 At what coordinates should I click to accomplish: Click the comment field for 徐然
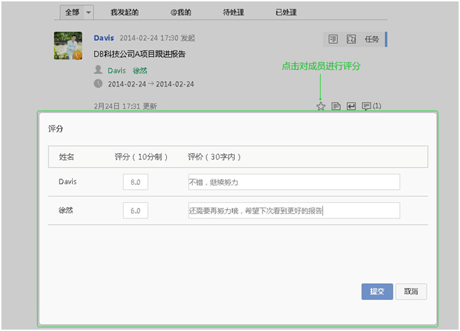[294, 211]
